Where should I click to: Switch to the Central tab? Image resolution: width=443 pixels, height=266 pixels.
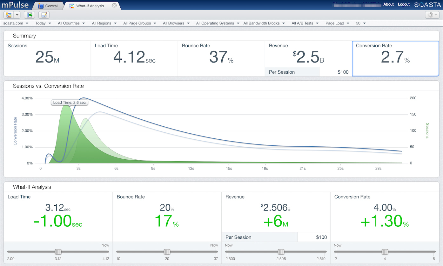[x=51, y=5]
